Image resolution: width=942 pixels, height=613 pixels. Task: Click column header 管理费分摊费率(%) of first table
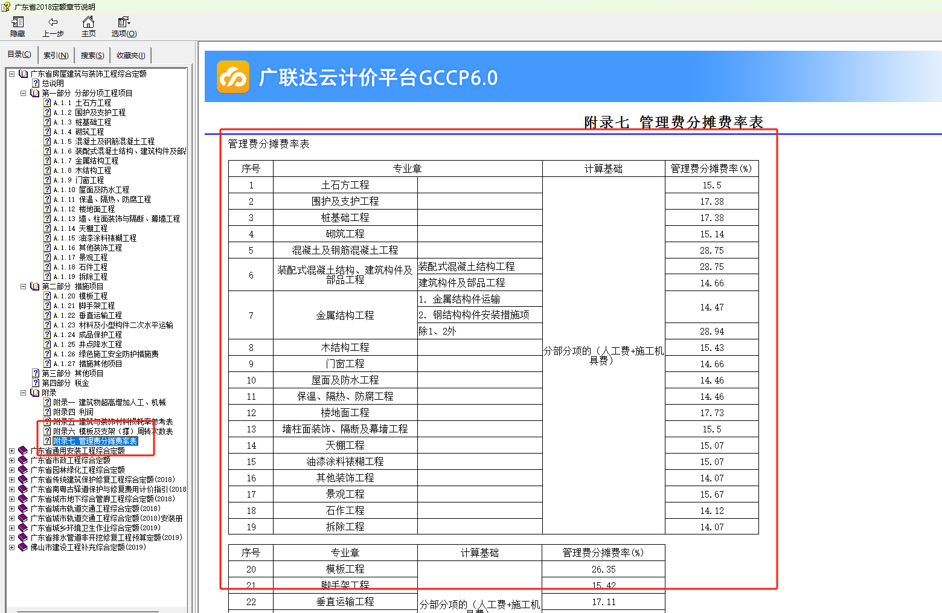click(711, 168)
